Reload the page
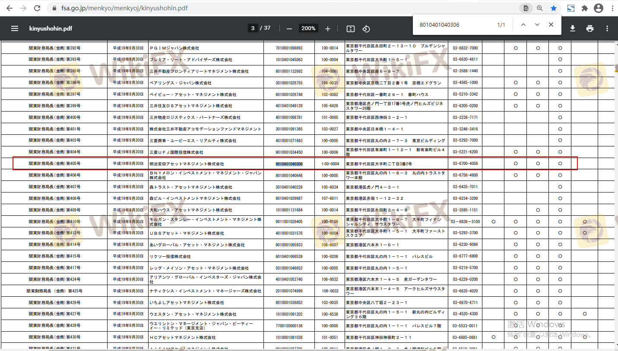 point(37,8)
